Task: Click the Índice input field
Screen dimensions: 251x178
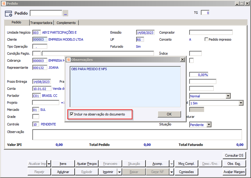Action: (195, 53)
